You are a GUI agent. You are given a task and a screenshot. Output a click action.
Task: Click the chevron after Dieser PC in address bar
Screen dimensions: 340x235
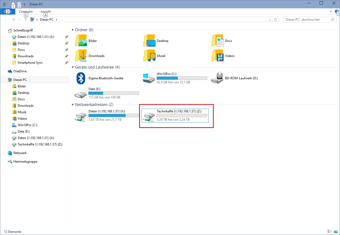(x=57, y=20)
